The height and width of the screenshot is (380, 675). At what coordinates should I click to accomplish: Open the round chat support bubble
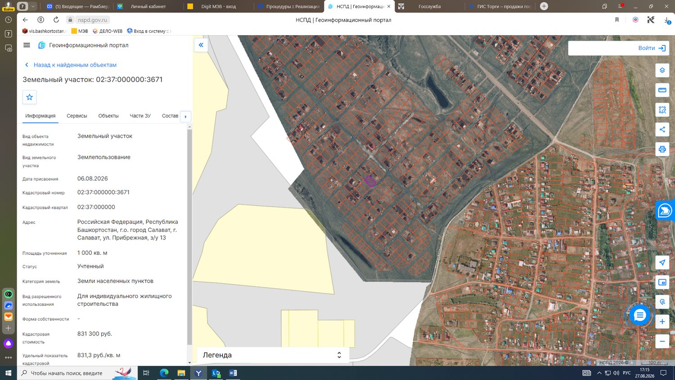click(x=639, y=315)
